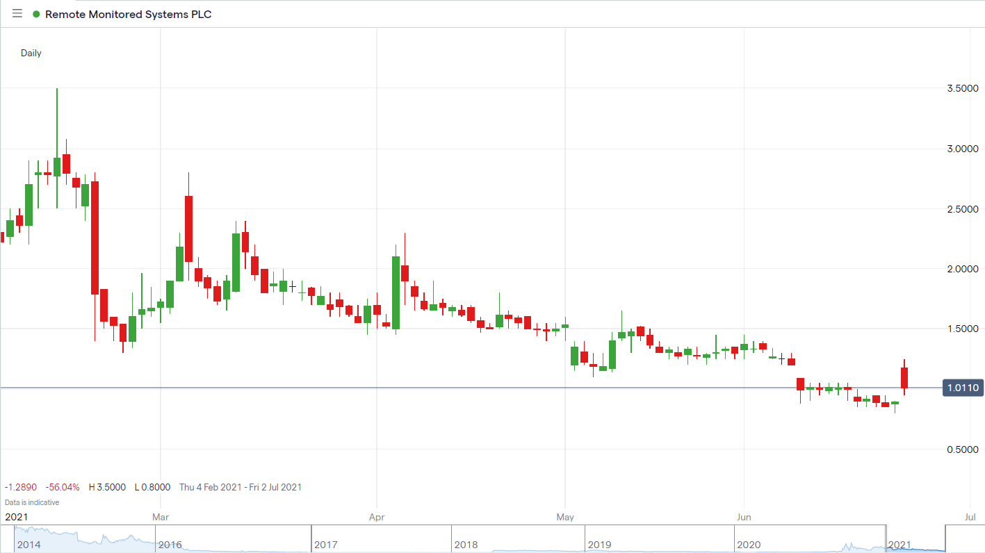Open the hamburger menu icon
985x553 pixels.
pos(17,13)
